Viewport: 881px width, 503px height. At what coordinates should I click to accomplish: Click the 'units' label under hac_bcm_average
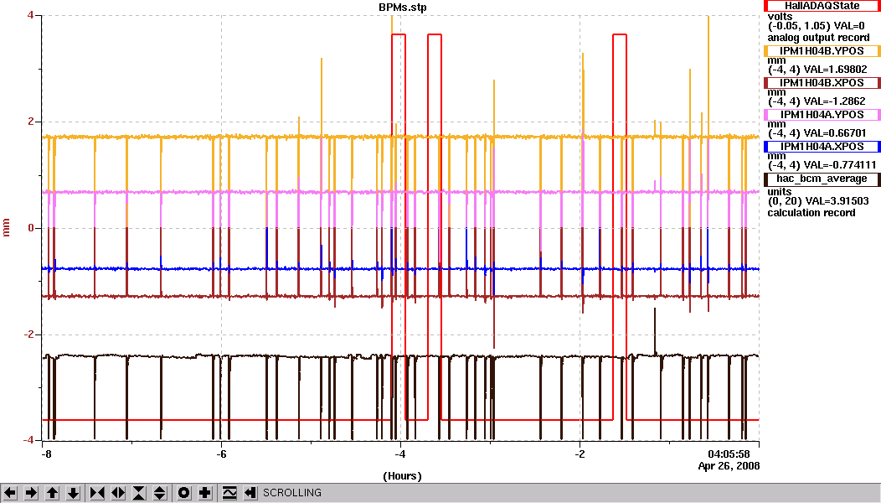point(780,191)
